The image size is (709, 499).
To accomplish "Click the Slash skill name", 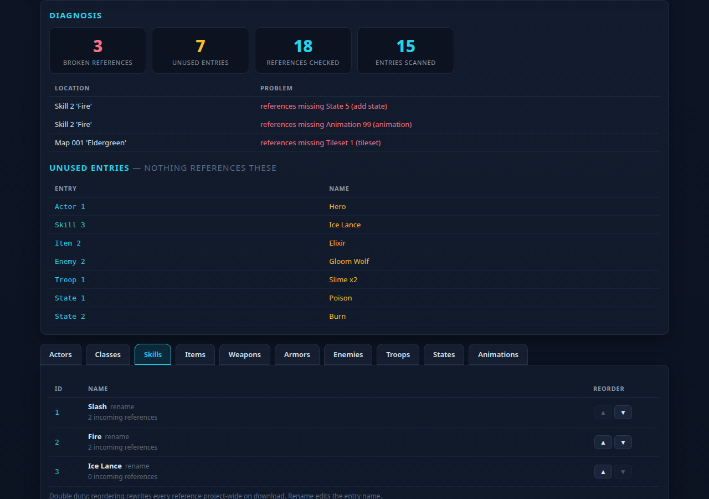I will [97, 407].
